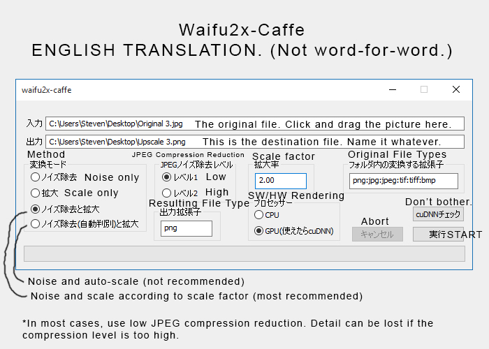
Task: Click the 拡大率 scale factor field showing 2.00
Action: (x=281, y=181)
